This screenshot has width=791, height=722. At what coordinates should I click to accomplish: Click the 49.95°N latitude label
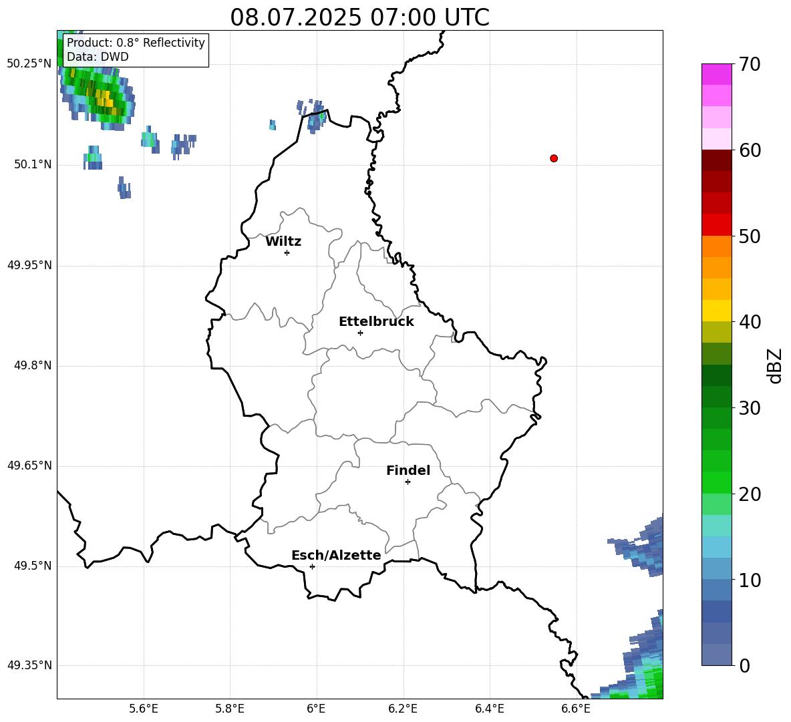[29, 264]
